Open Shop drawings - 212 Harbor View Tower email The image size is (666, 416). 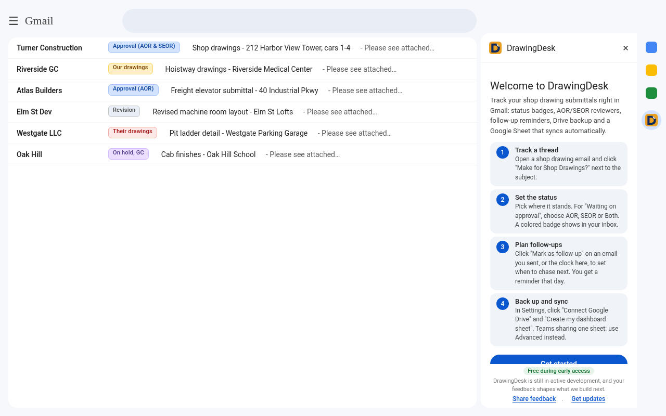pos(271,48)
